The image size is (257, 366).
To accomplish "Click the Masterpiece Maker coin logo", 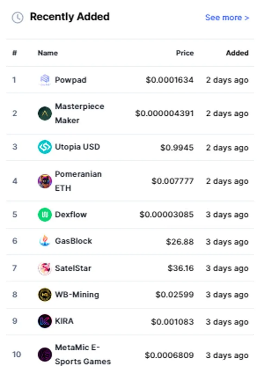I will click(45, 114).
